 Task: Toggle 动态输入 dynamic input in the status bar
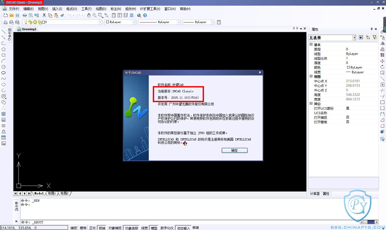(x=183, y=228)
